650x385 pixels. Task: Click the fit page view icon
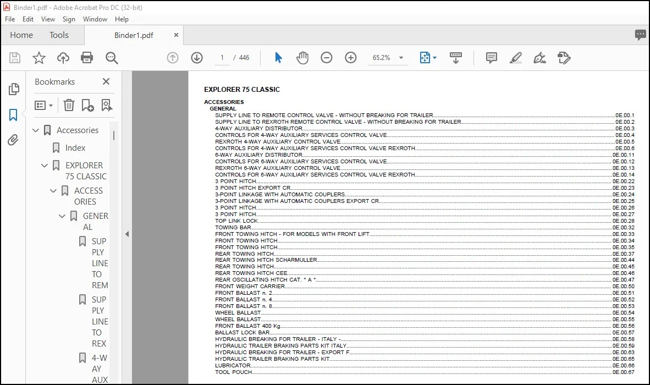tap(425, 58)
